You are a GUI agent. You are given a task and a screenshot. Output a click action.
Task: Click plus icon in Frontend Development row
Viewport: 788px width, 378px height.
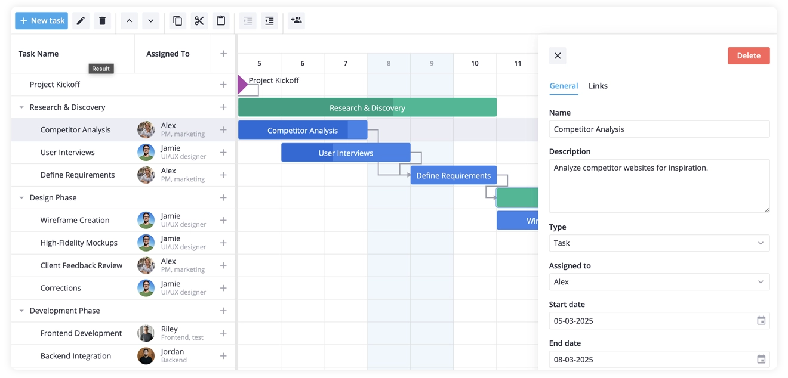(x=223, y=333)
